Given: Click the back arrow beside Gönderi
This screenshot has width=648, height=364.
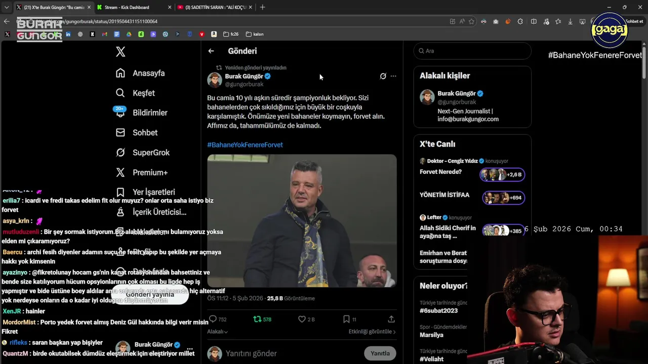Looking at the screenshot, I should pos(211,51).
